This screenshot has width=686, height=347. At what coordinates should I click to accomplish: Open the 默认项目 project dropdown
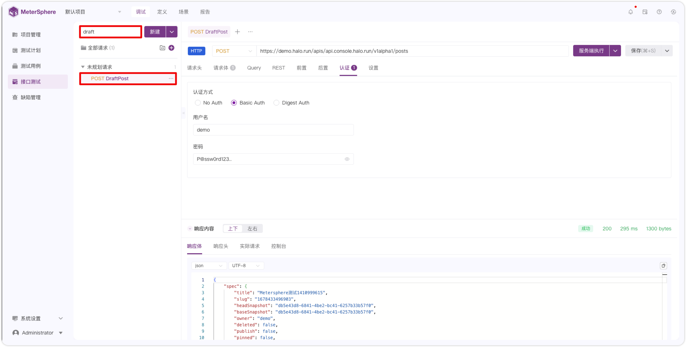93,12
